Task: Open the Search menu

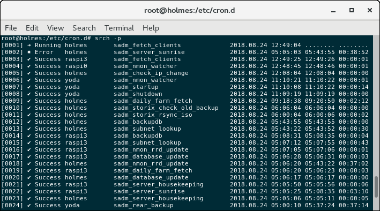Action: (x=84, y=28)
